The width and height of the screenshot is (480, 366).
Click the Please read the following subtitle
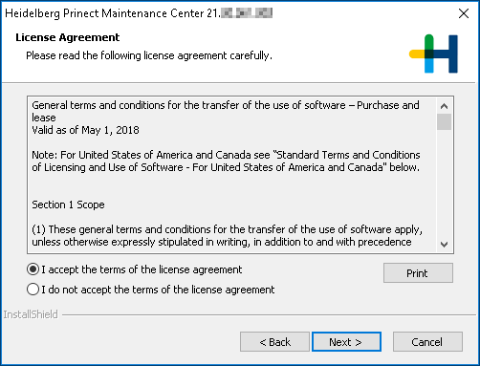click(149, 55)
